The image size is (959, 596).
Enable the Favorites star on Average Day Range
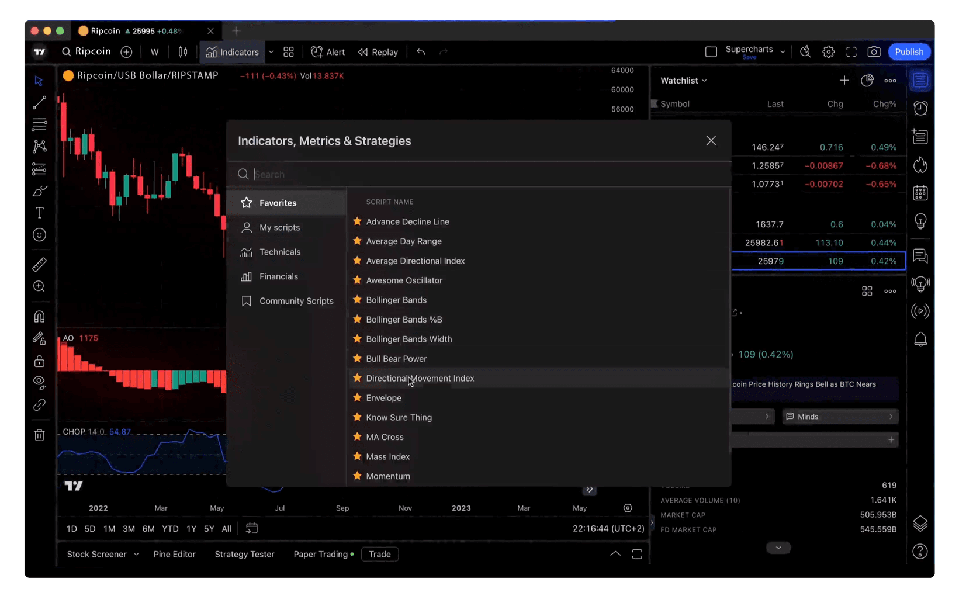tap(357, 241)
